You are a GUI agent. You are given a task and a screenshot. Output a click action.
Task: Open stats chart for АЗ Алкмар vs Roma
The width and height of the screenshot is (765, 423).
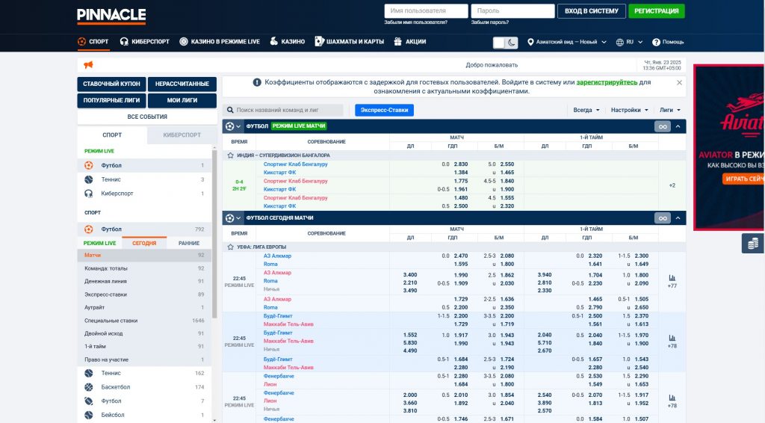pyautogui.click(x=672, y=277)
